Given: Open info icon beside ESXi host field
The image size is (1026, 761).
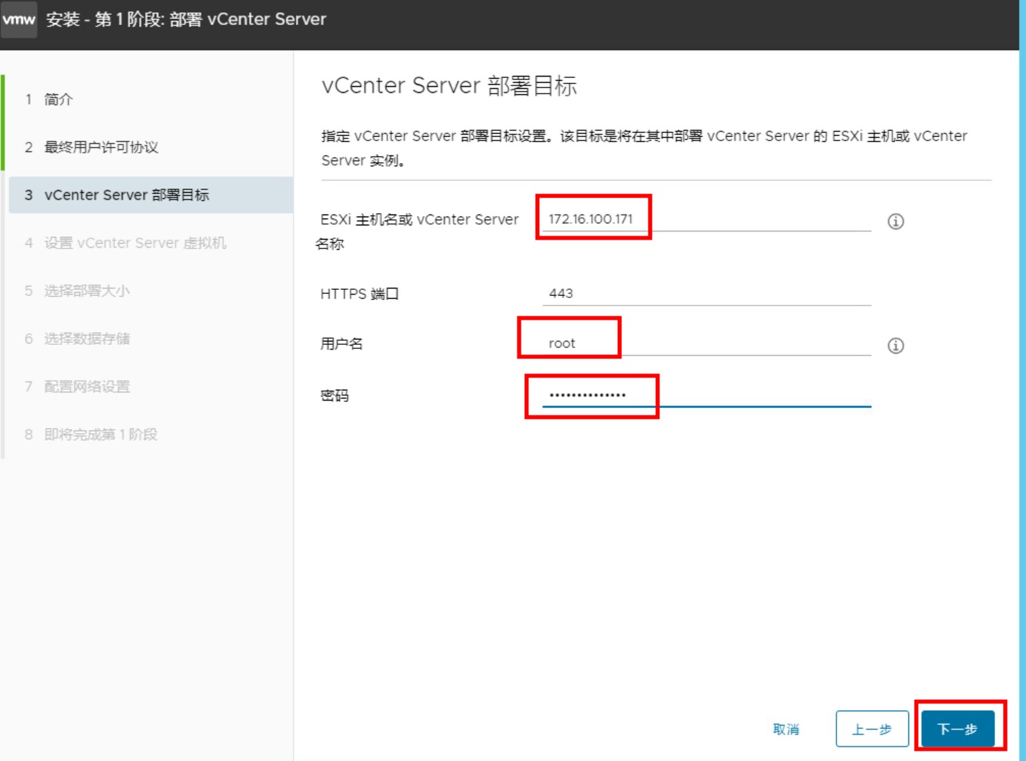Looking at the screenshot, I should (x=896, y=221).
